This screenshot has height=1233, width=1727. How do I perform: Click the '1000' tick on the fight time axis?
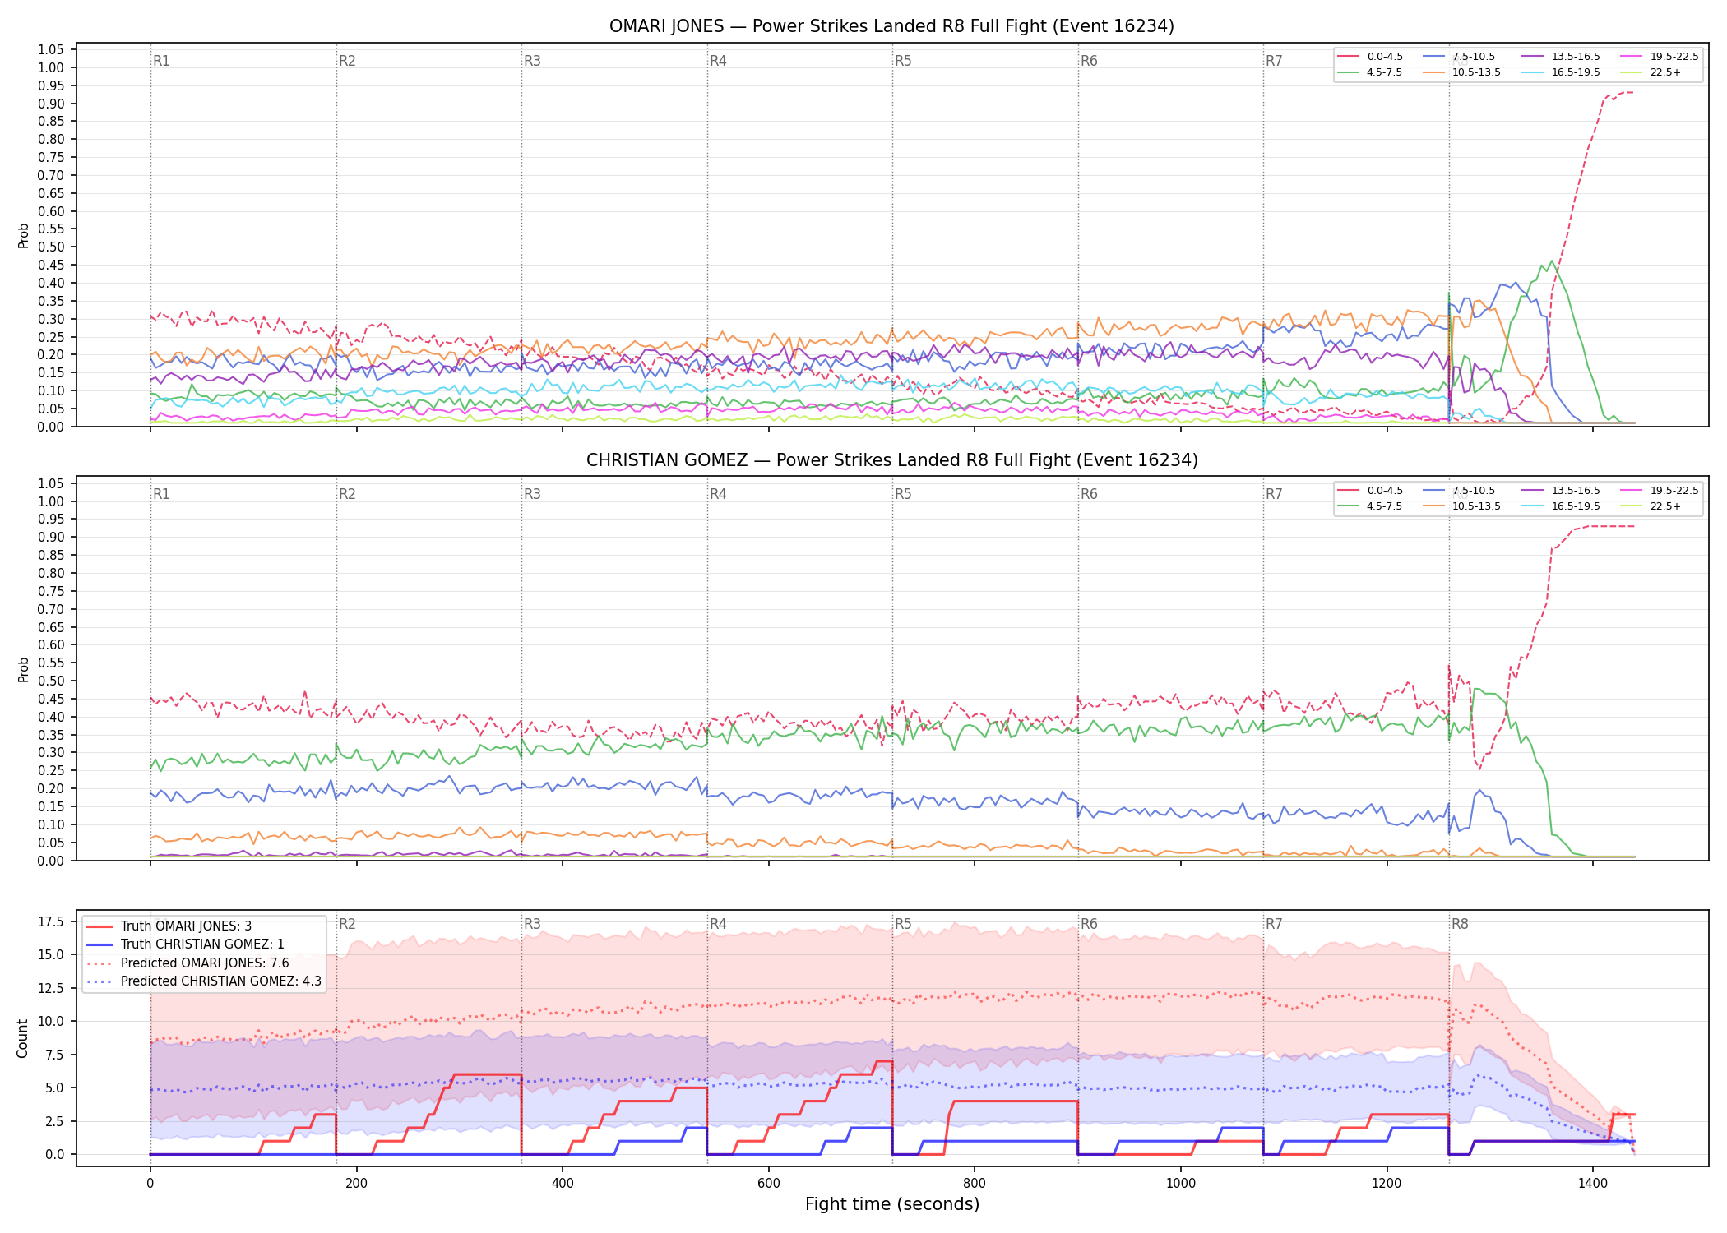pos(1181,1184)
